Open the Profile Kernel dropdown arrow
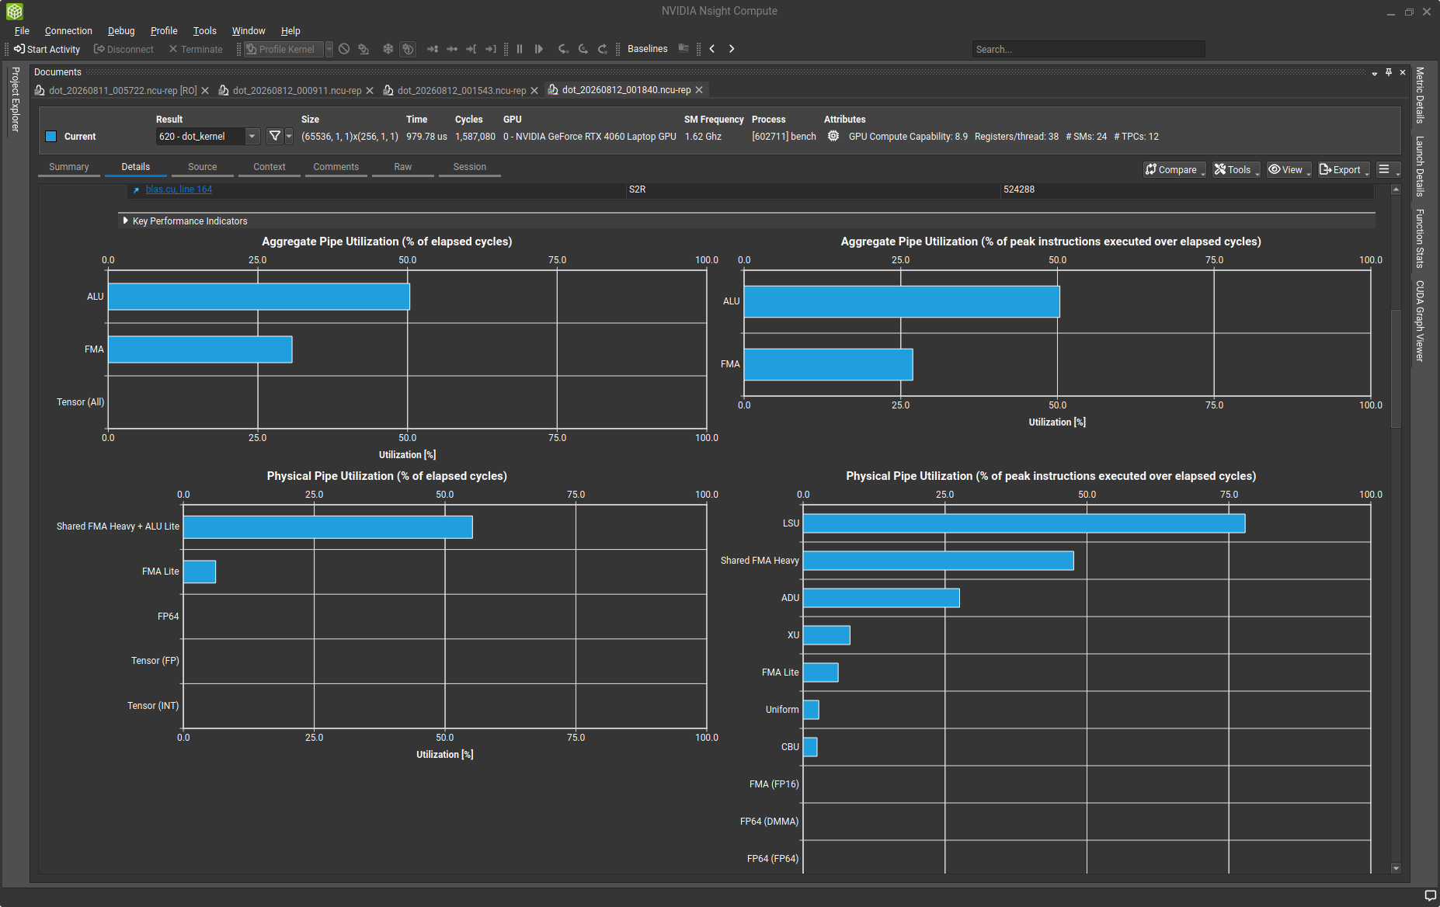 click(329, 49)
